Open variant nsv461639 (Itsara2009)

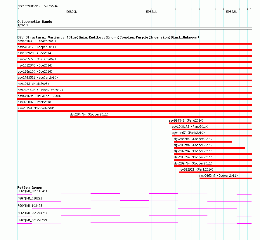(37, 41)
